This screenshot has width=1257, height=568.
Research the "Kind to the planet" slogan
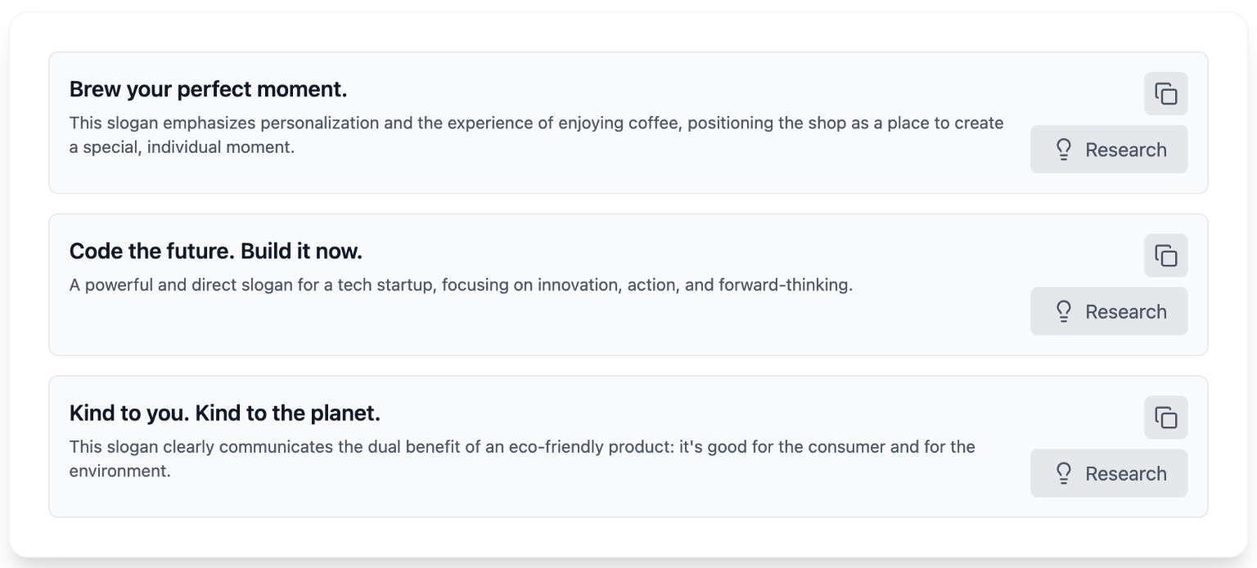click(1109, 473)
